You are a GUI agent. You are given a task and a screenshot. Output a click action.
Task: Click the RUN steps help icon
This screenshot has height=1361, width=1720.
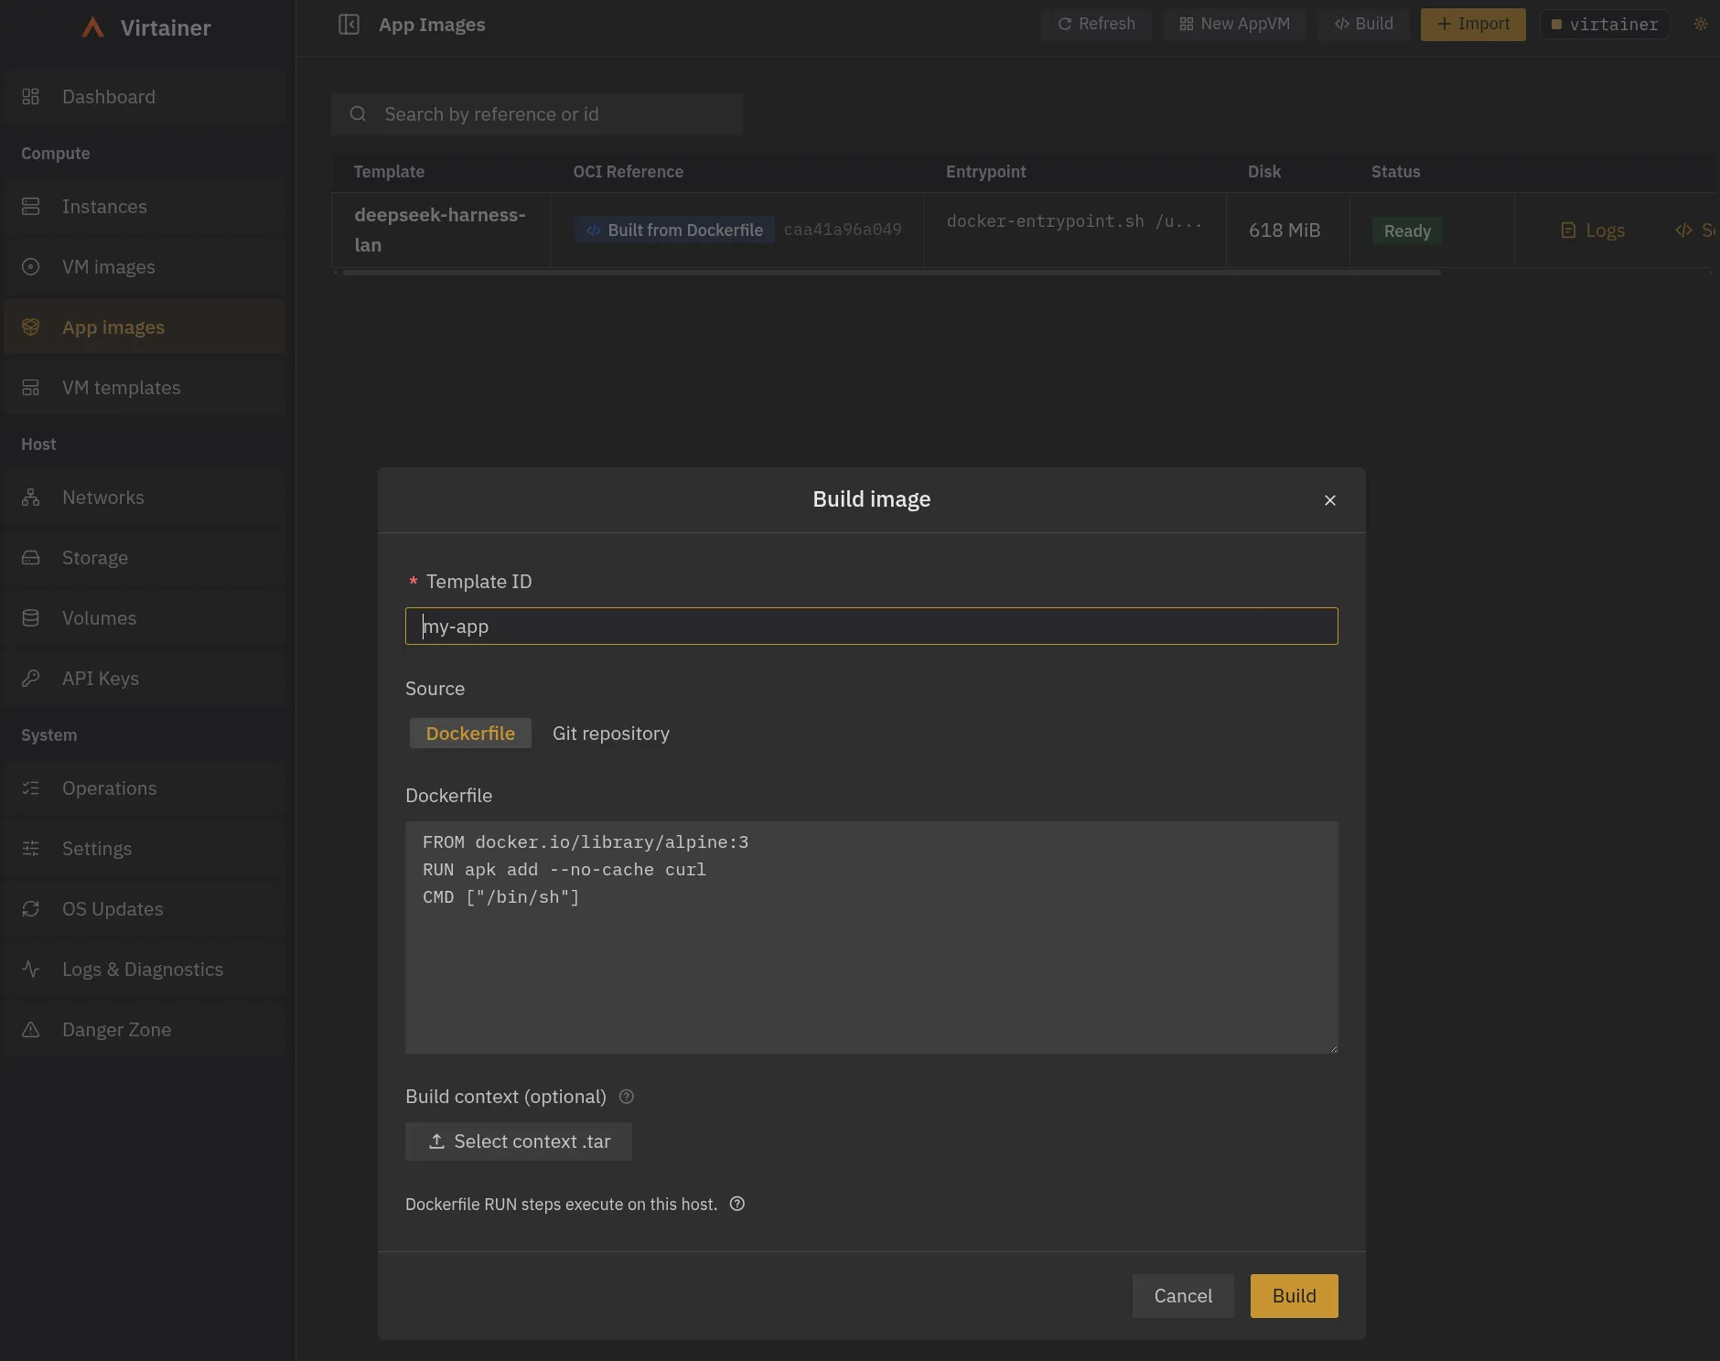pos(737,1205)
